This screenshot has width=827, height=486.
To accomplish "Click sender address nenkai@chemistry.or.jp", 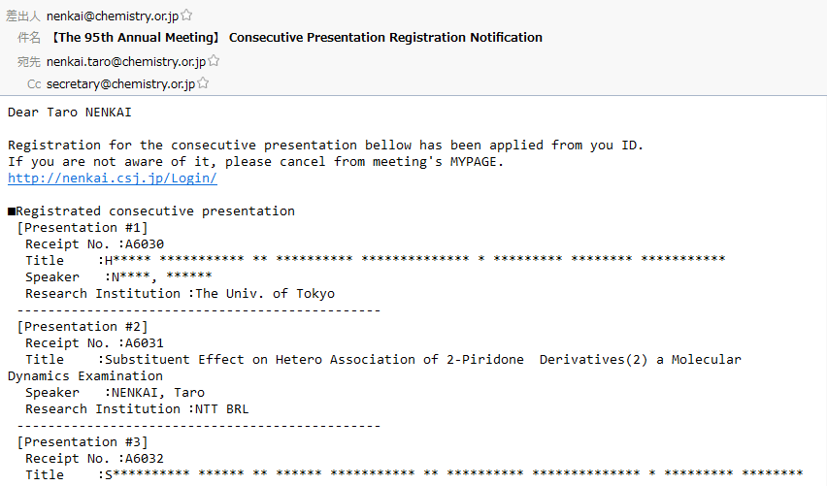I will pos(113,16).
